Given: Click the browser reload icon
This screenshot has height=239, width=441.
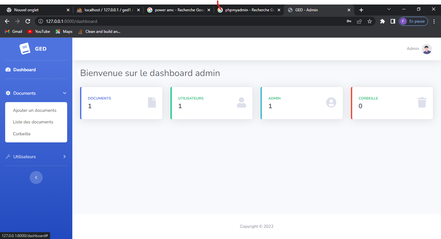Looking at the screenshot, I should [x=28, y=21].
